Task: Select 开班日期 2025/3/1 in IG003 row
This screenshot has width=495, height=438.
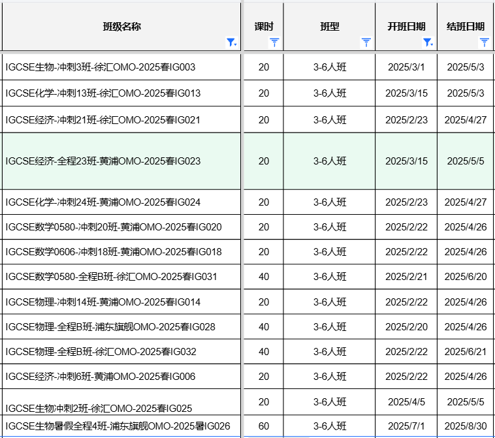Action: click(x=406, y=67)
